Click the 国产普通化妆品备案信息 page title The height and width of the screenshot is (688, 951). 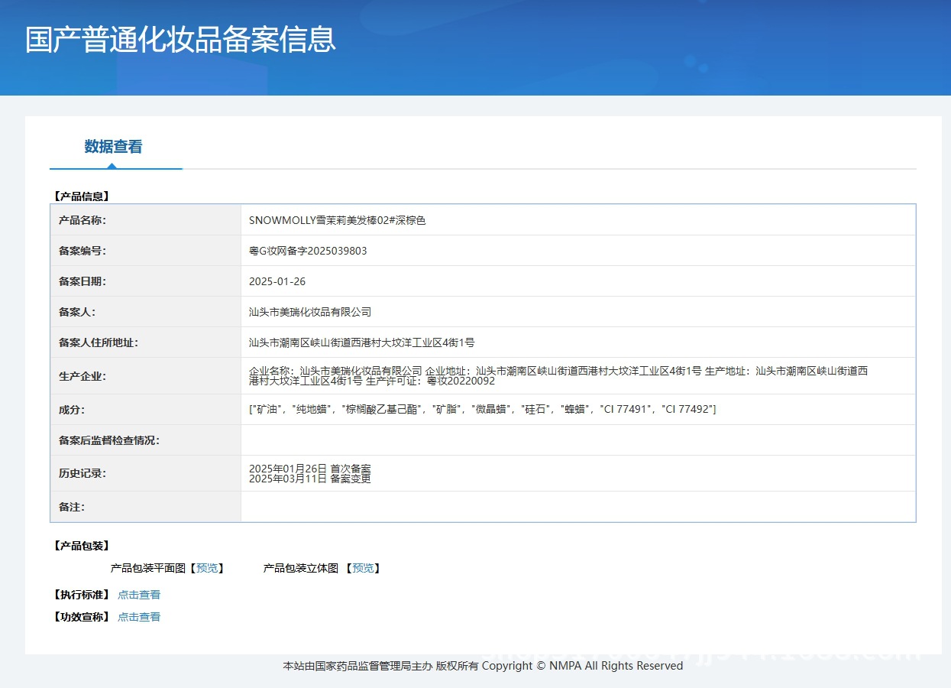[x=180, y=40]
